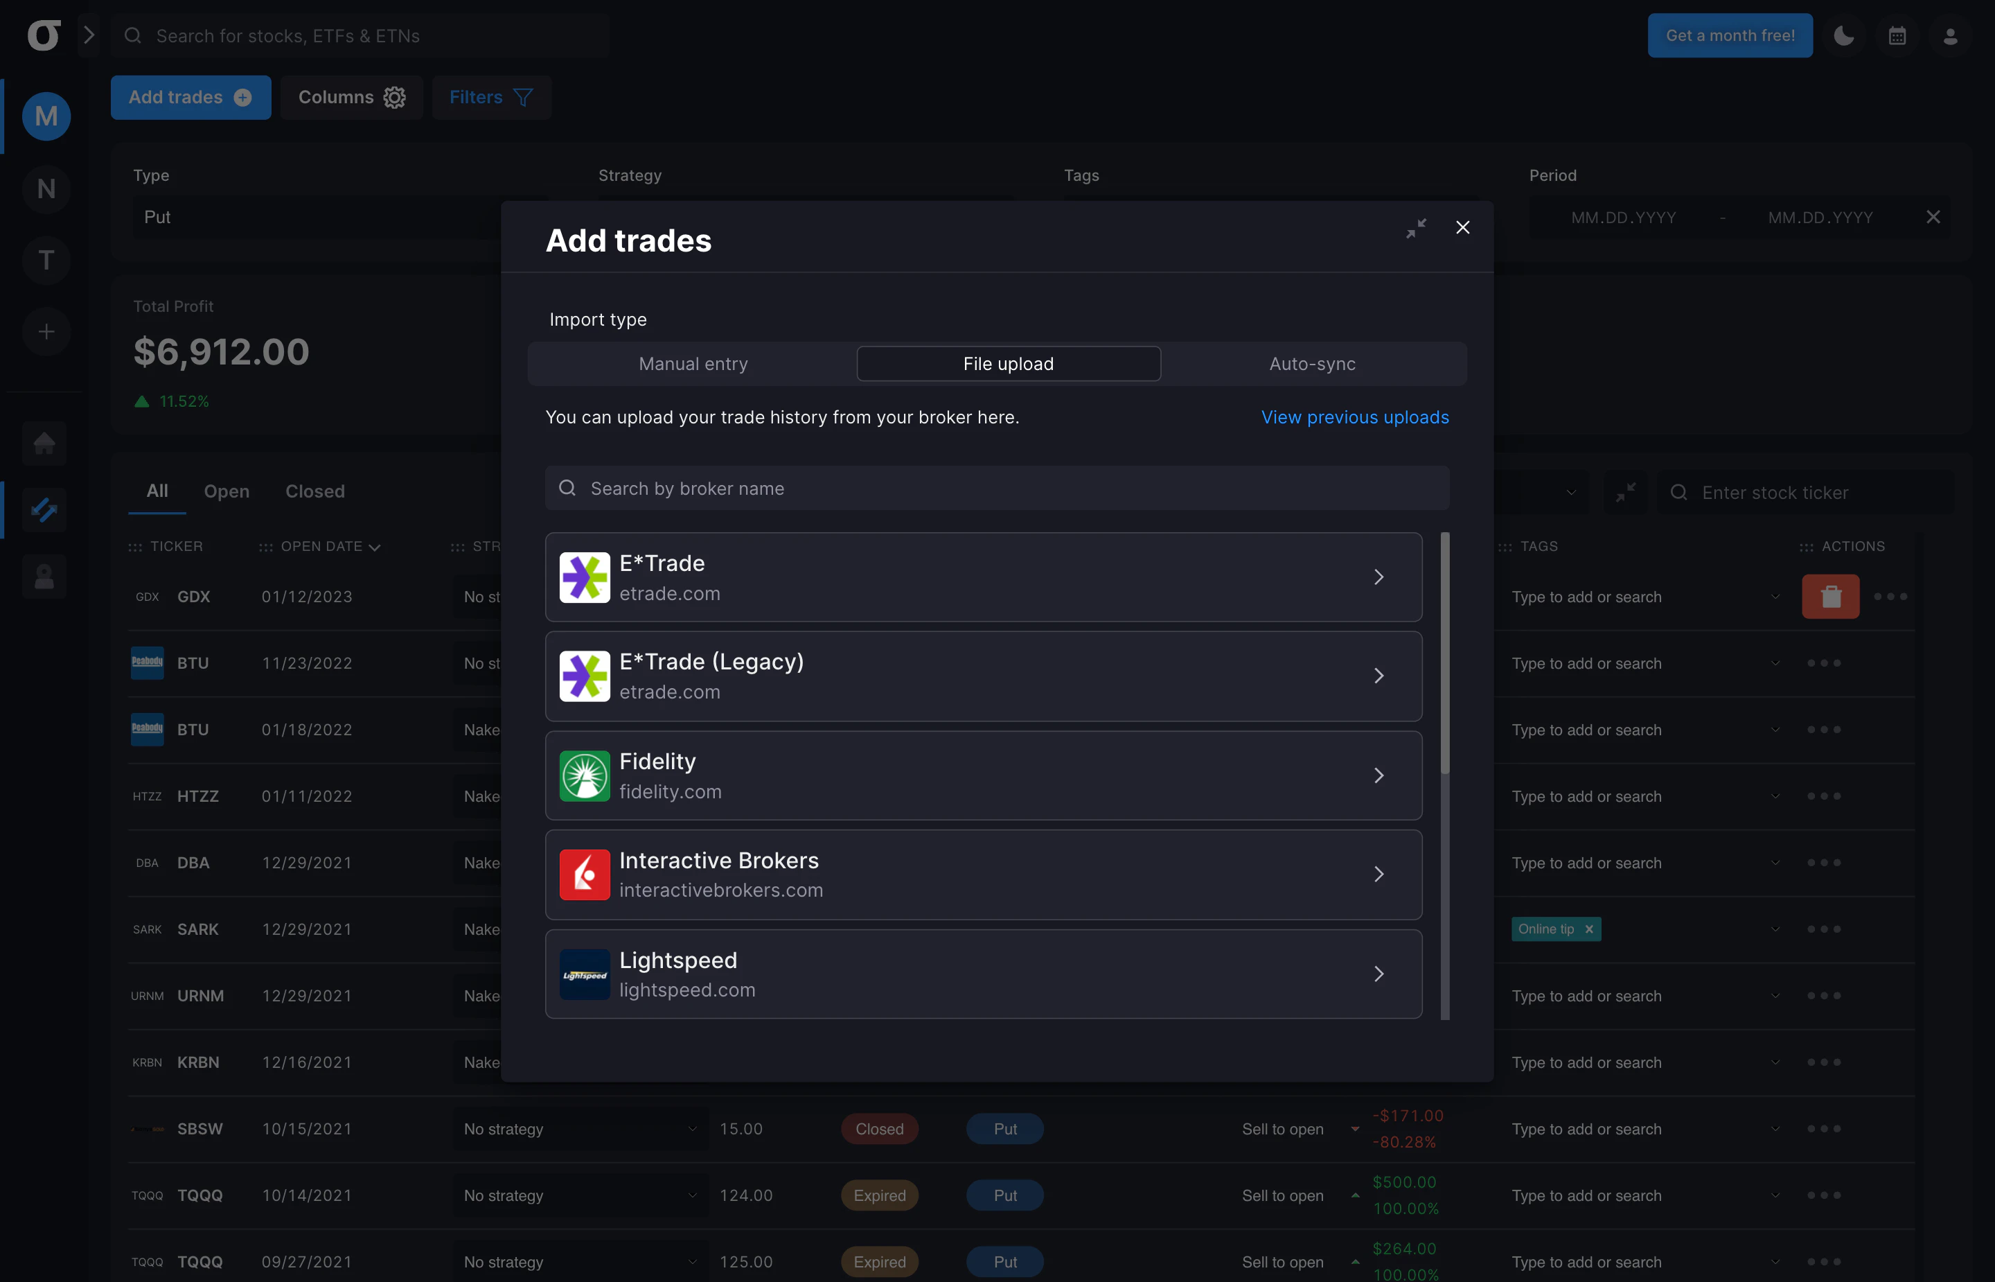Expand the Fidelity broker entry
The image size is (1995, 1282).
click(x=1378, y=775)
